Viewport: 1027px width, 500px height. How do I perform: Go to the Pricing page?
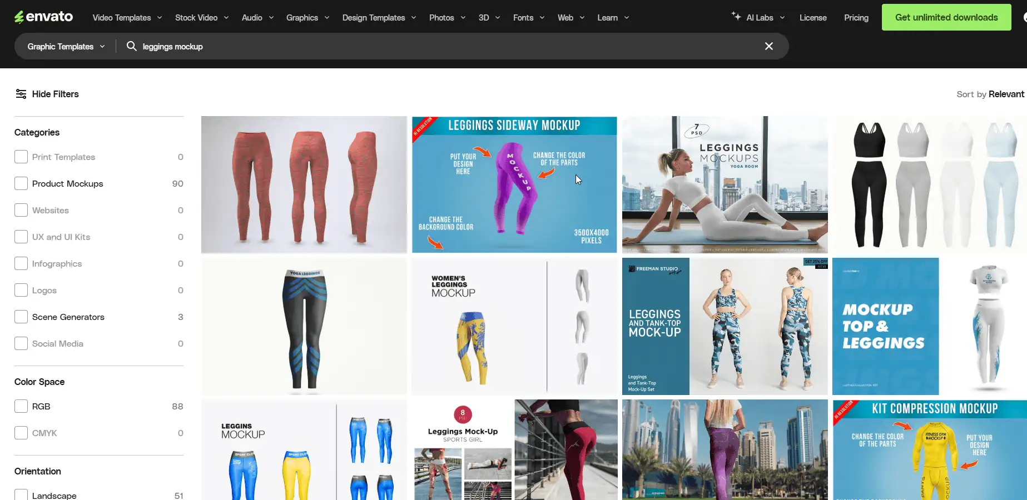856,18
